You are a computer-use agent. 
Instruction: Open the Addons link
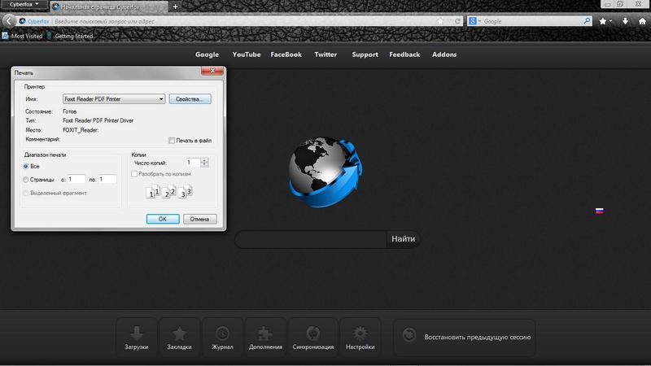coord(444,54)
